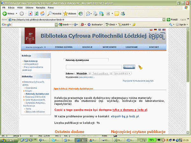The width and height of the screenshot is (191, 143).
Task: Open the Edycja menu
Action: coord(11,8)
